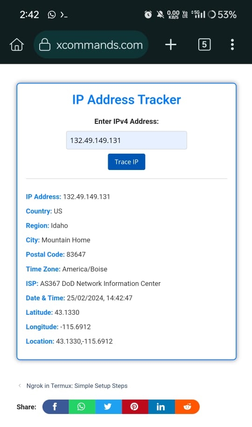Select the xcommands.com address bar
Viewport: 252px width, 427px height.
pos(91,44)
